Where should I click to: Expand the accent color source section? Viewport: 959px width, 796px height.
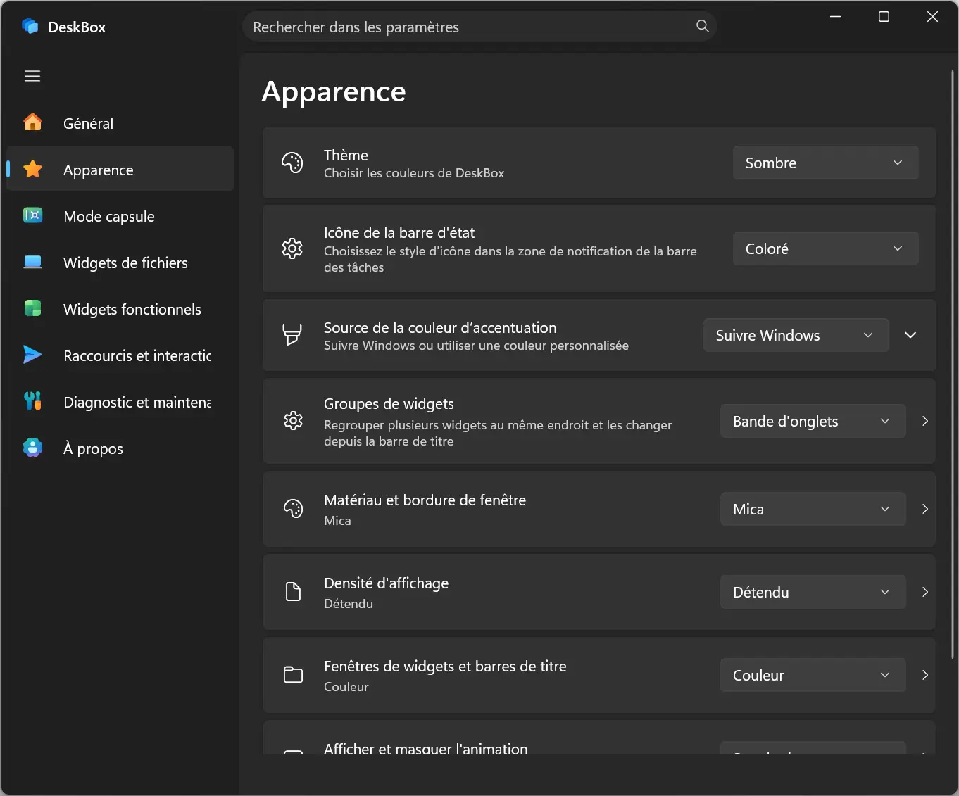[x=910, y=335]
